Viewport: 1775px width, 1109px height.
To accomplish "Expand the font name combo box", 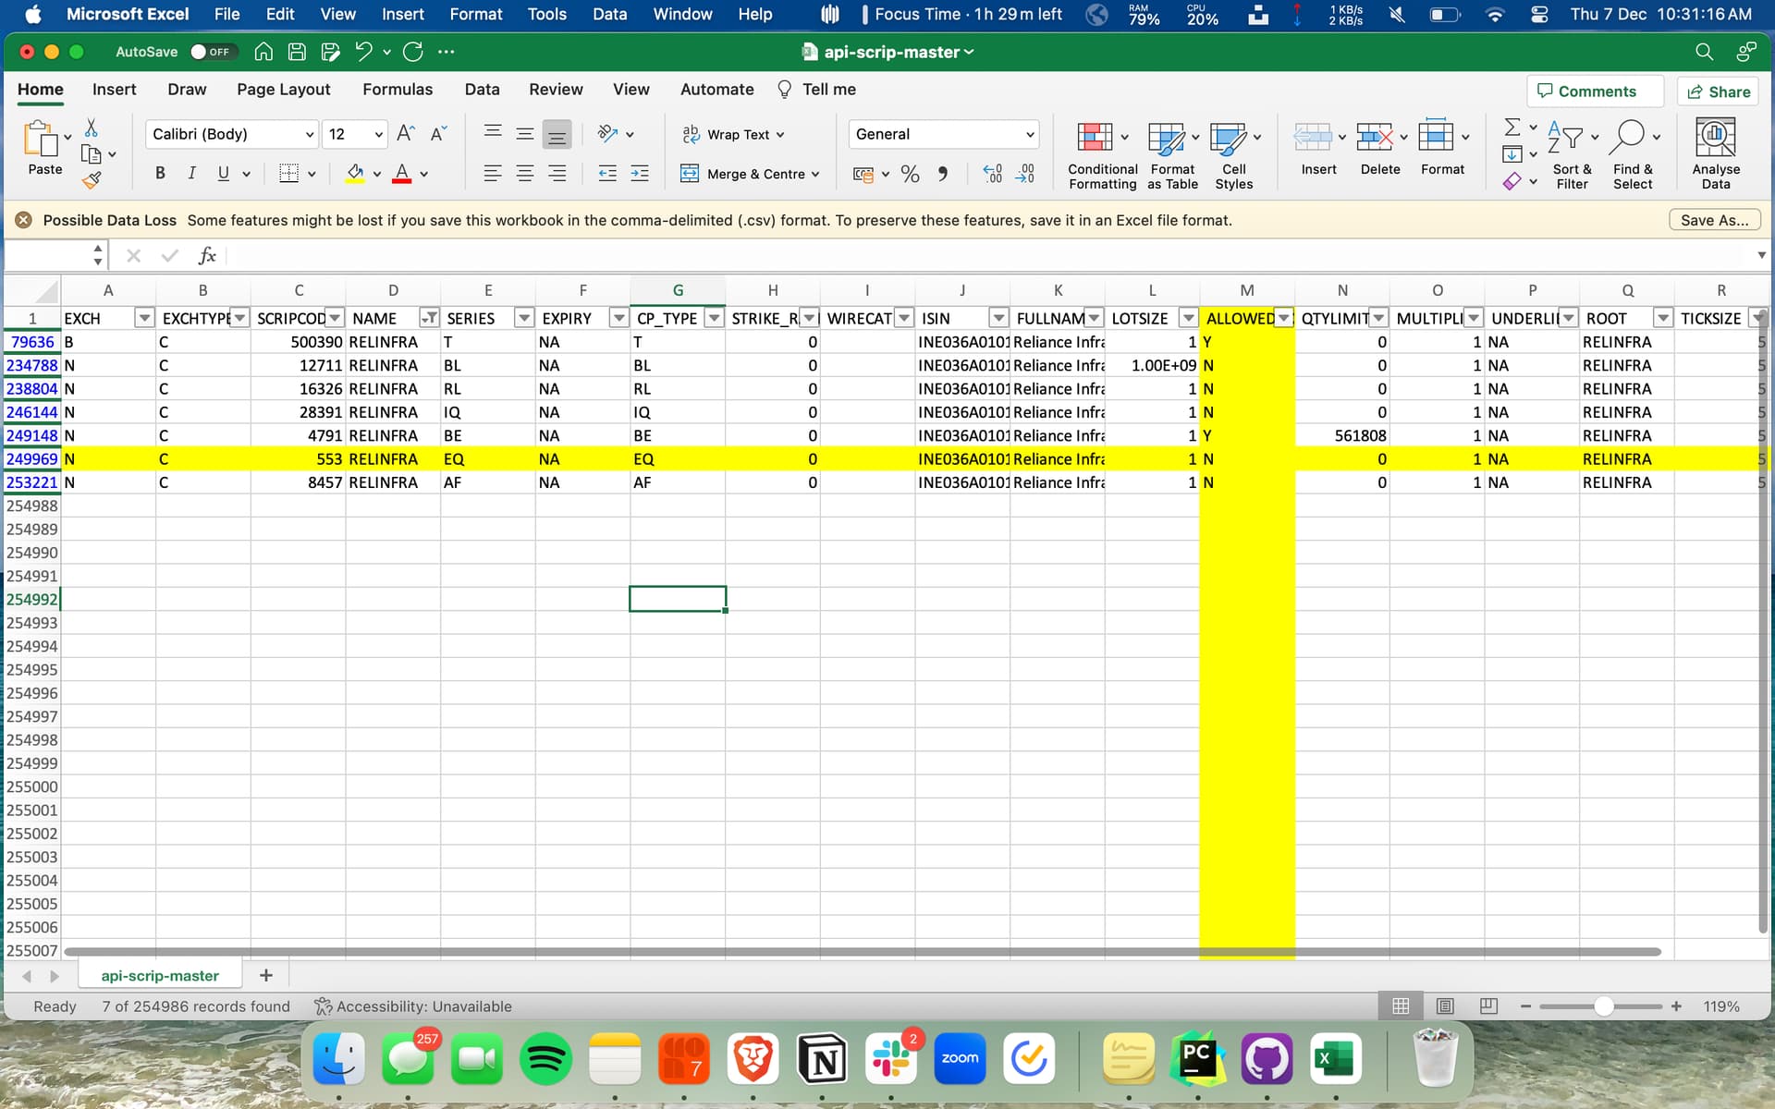I will [309, 135].
